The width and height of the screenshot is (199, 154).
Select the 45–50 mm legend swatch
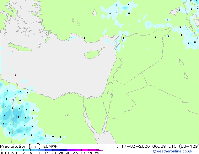92,150
